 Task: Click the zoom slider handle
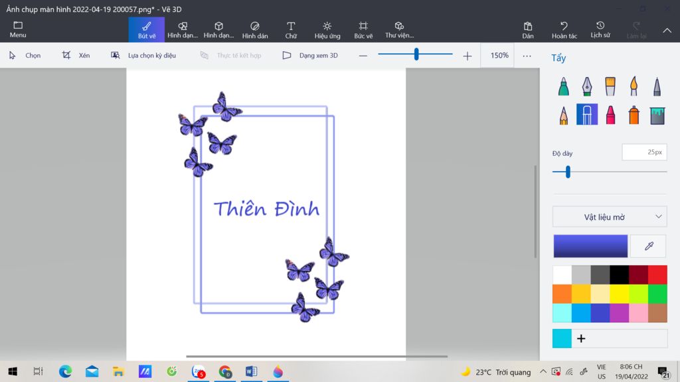coord(416,54)
